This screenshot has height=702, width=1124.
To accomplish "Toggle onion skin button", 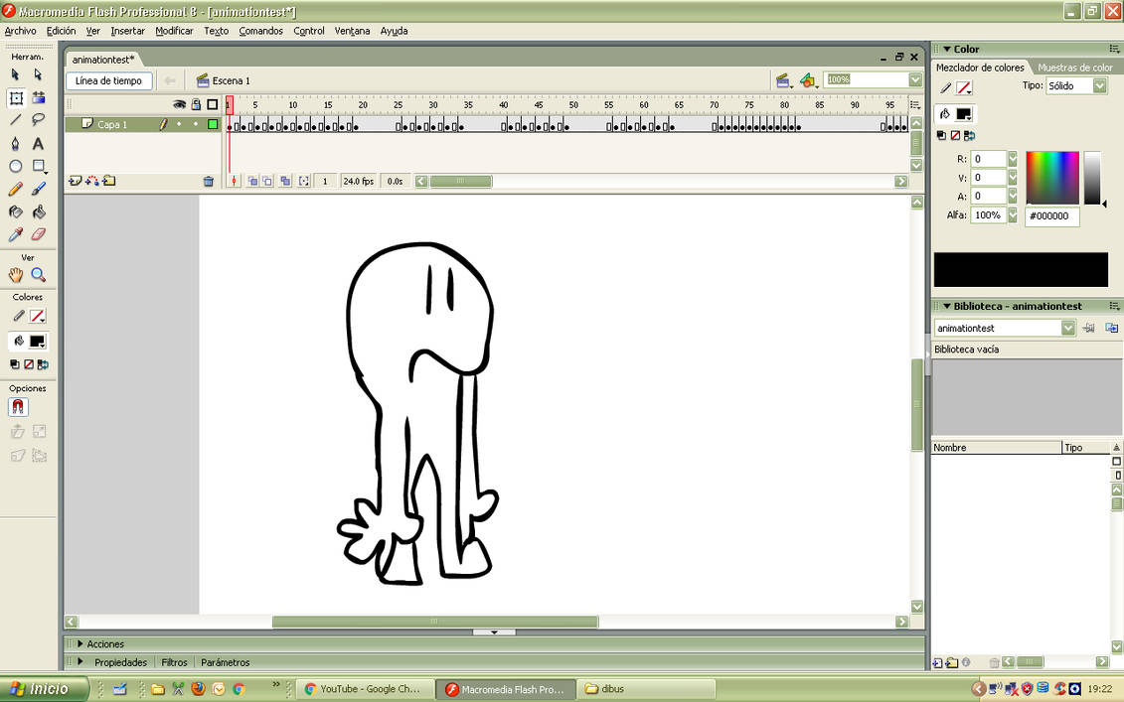I will [252, 182].
